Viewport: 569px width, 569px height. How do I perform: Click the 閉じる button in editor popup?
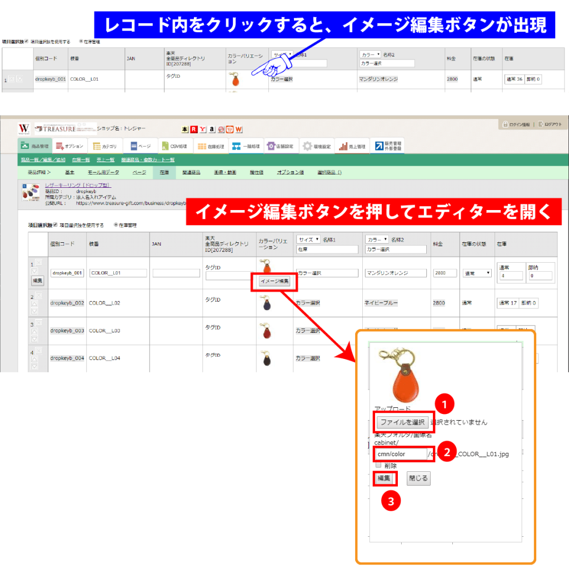click(418, 478)
